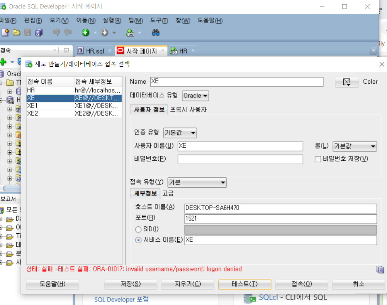Open the SQL Worksheet toolbar icon
Viewport: 387px width, 305px height.
click(130, 32)
